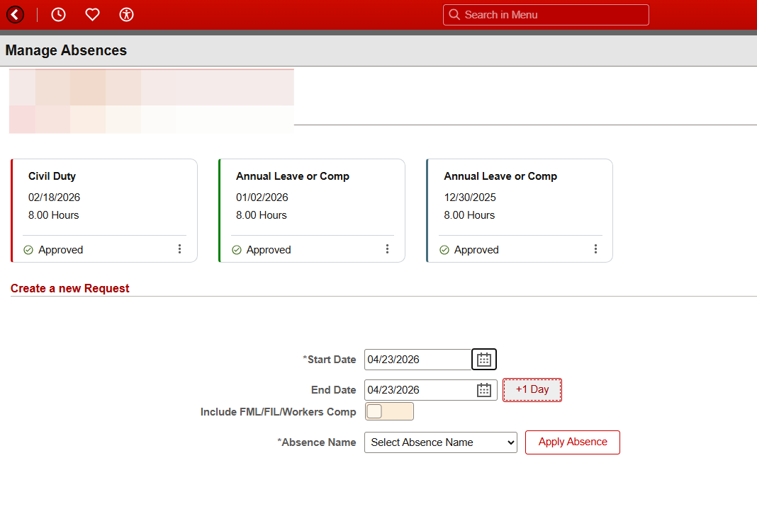Toggle Include FML/FIL/Workers Comp switch
The width and height of the screenshot is (757, 521).
(x=389, y=411)
